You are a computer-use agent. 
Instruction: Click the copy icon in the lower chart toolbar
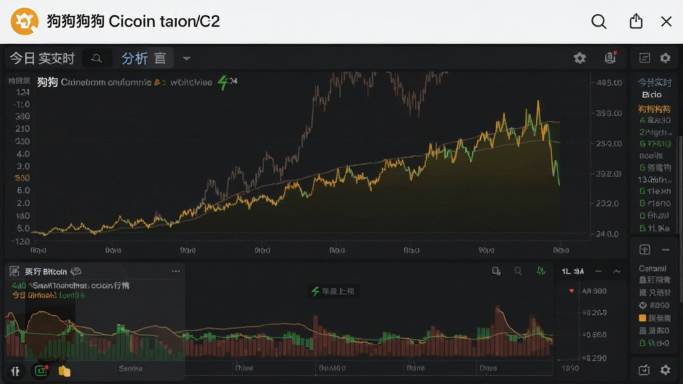coord(496,271)
